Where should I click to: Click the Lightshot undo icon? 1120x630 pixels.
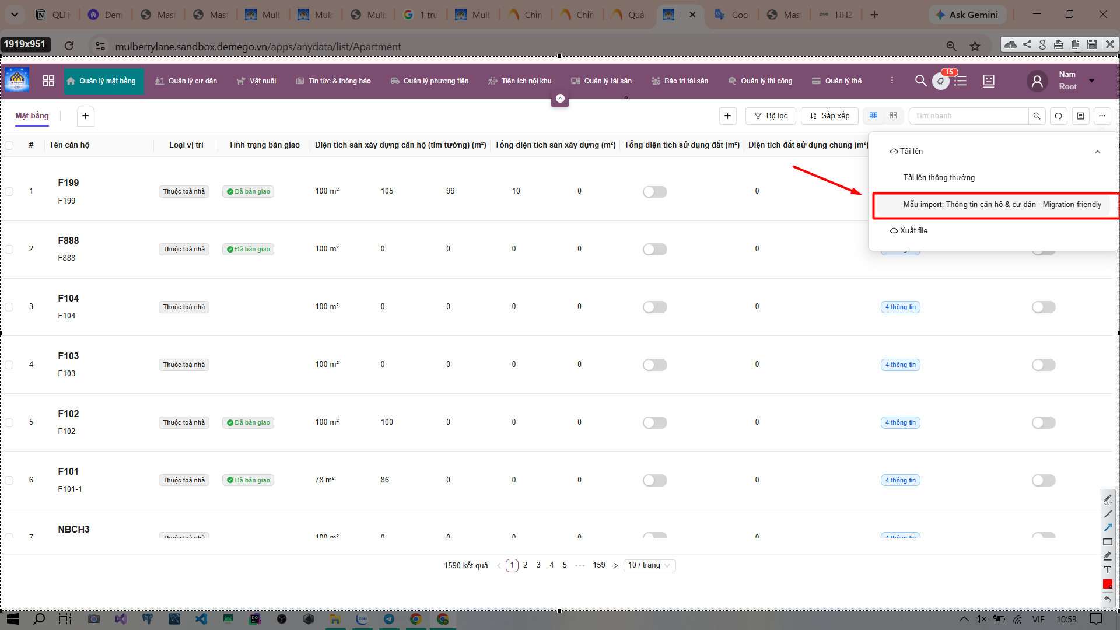pos(1108,598)
